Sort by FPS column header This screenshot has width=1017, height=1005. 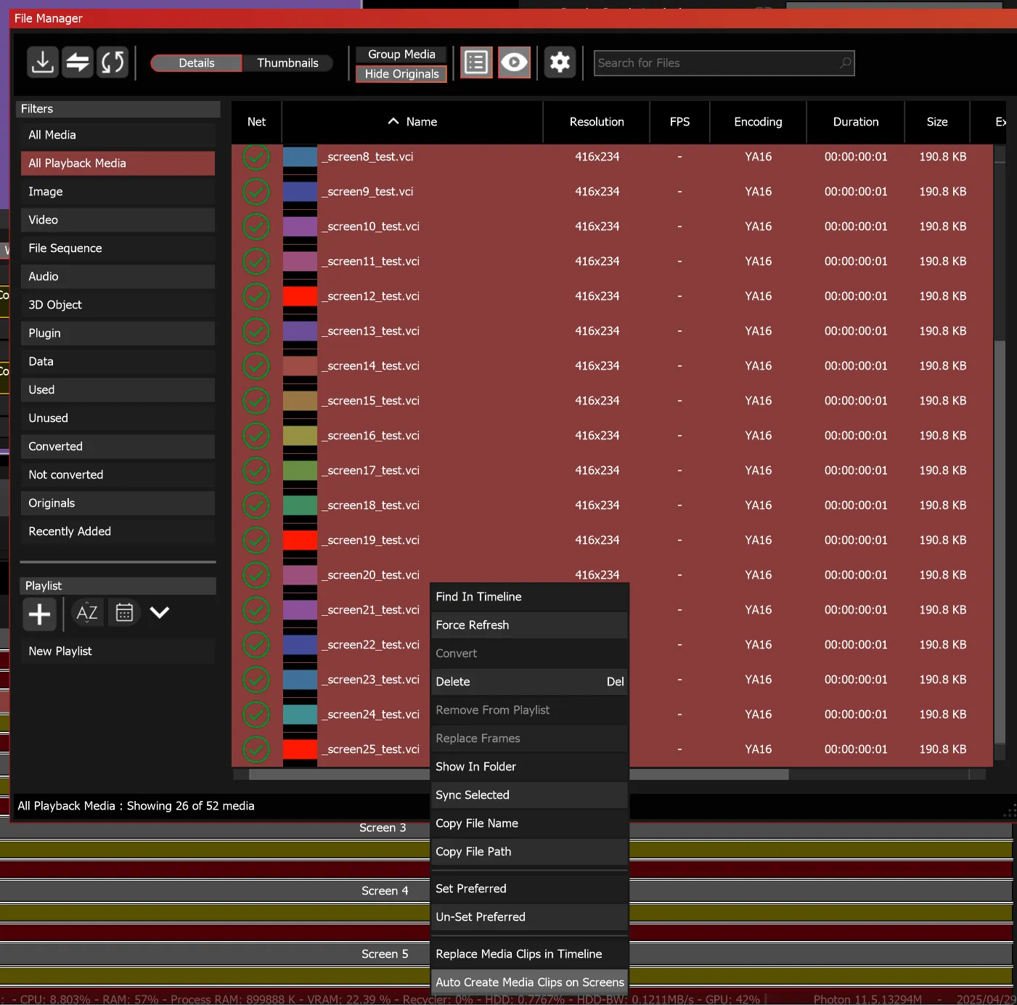coord(679,122)
